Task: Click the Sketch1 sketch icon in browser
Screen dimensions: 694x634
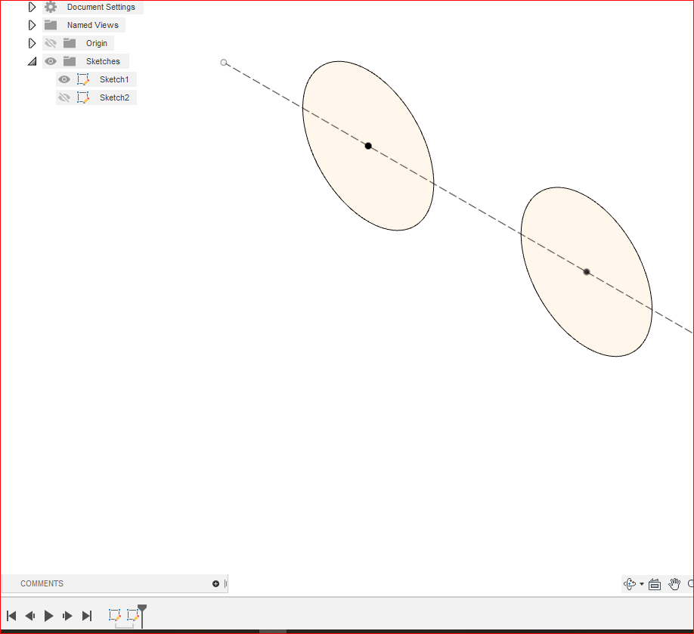Action: 83,79
